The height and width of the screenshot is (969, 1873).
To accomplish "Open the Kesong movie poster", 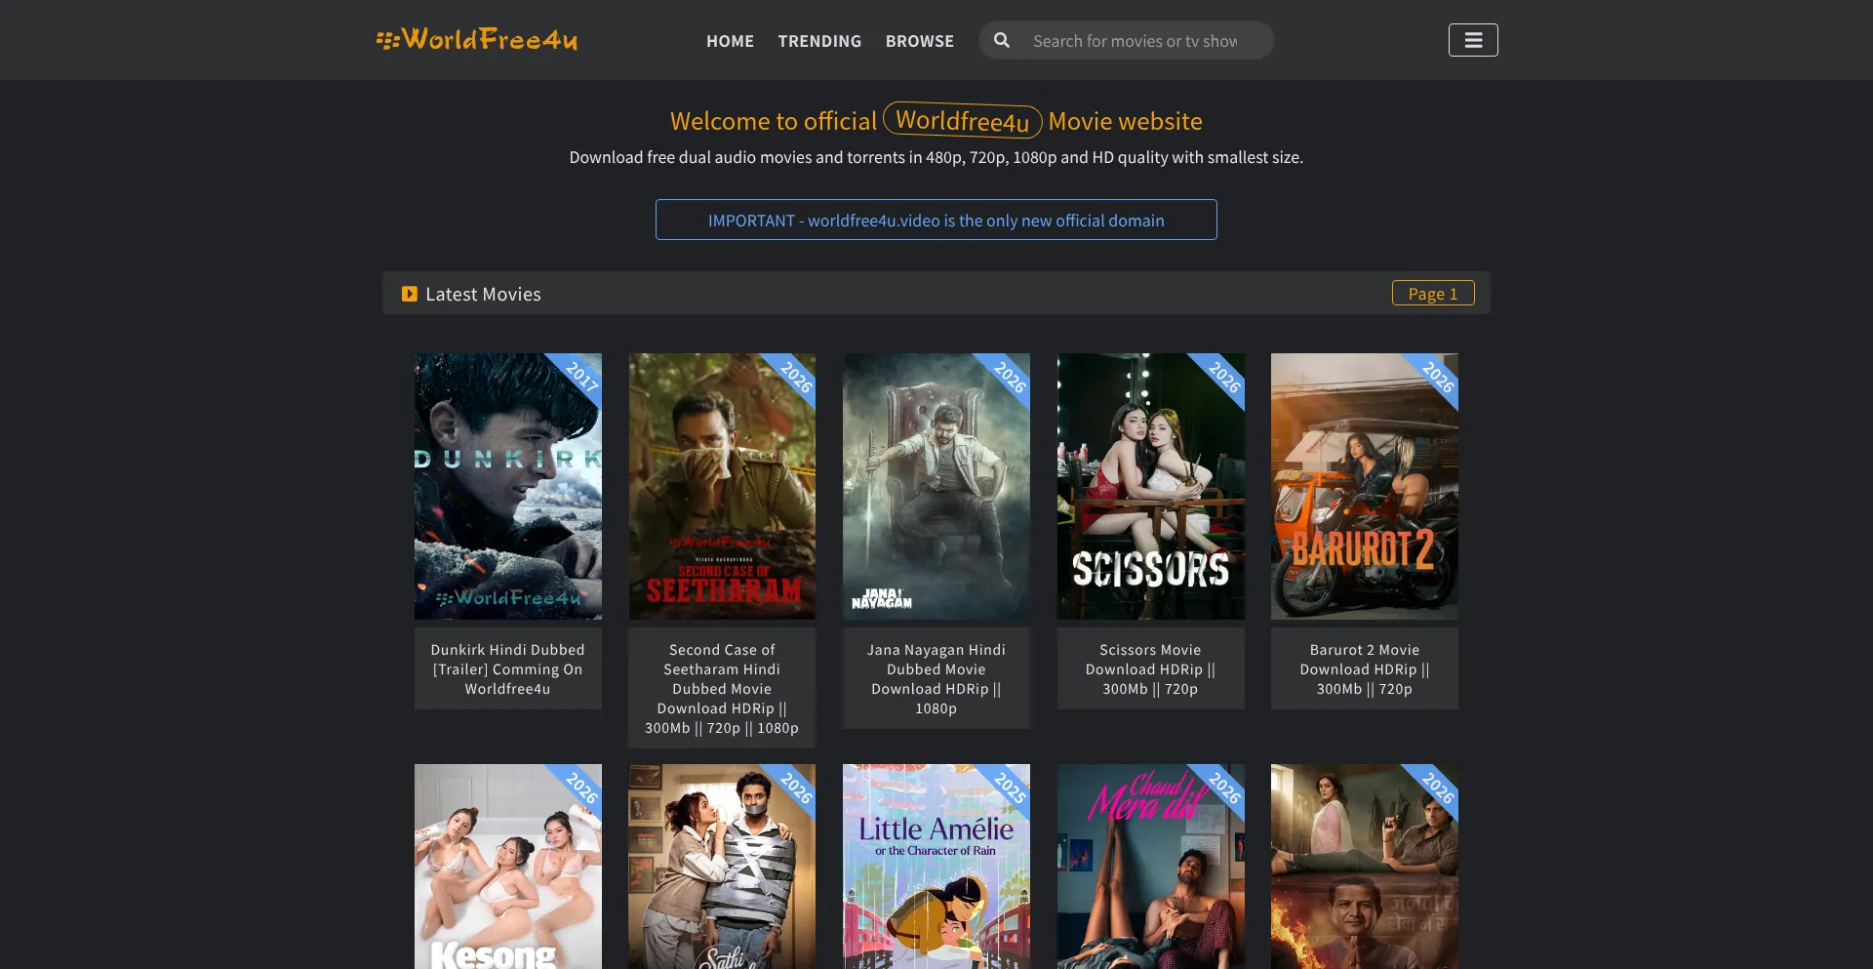I will (508, 867).
